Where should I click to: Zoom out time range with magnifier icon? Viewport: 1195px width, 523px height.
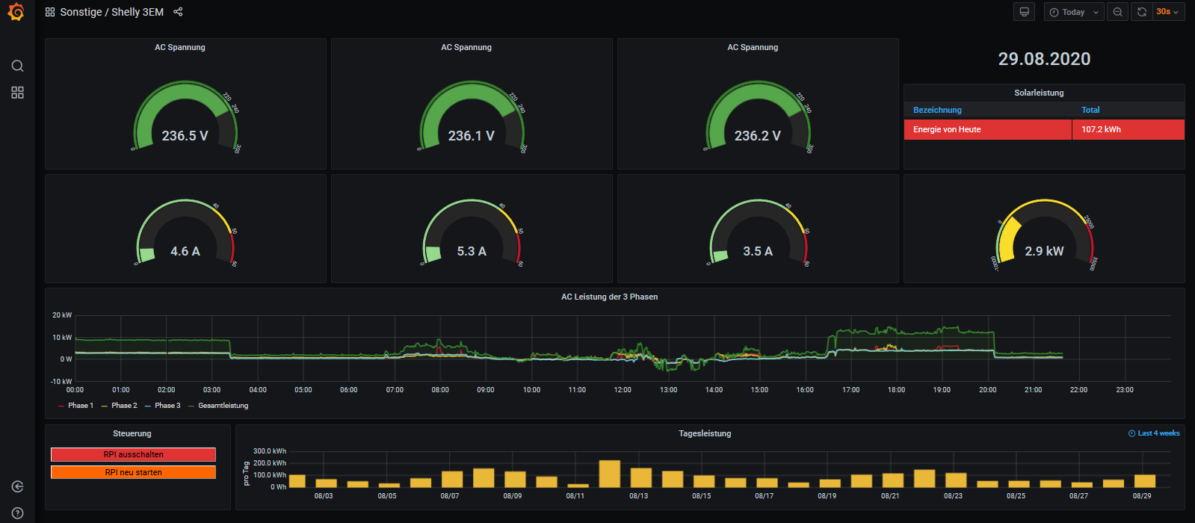(x=1117, y=12)
